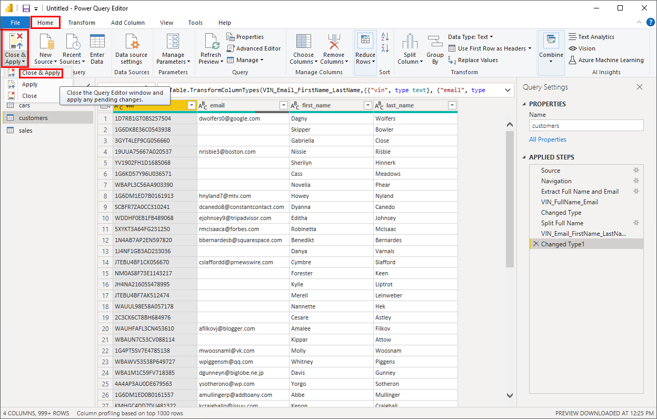Edit the query Name field
Screen dimensions: 657x419
[586, 126]
